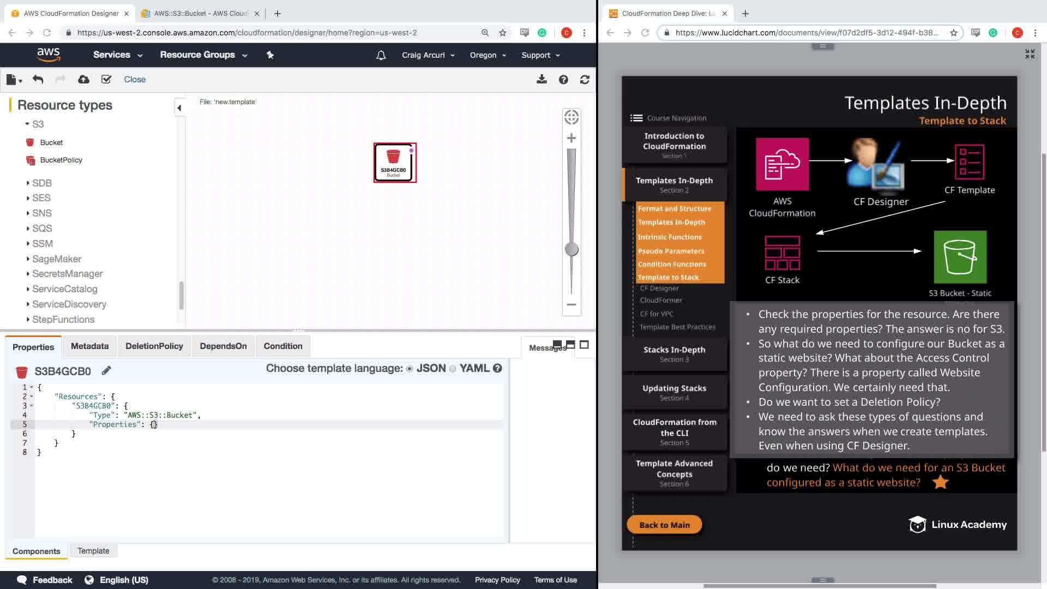
Task: Click the download template icon
Action: [541, 80]
